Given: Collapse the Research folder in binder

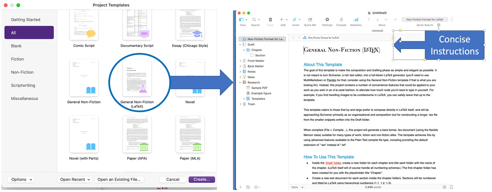Looking at the screenshot, I should (x=240, y=82).
